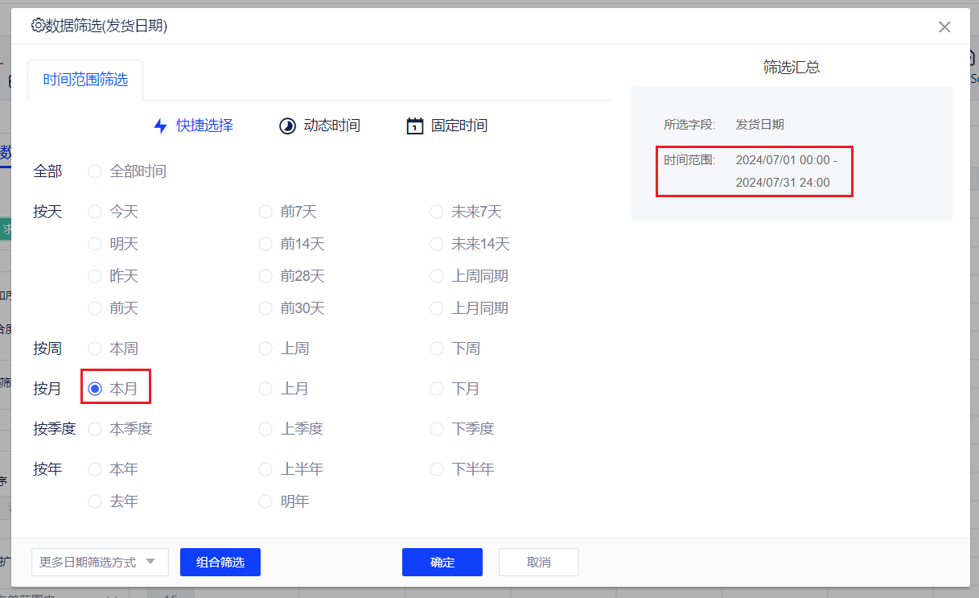Open the 更多日期筛选方式 dropdown

point(100,562)
